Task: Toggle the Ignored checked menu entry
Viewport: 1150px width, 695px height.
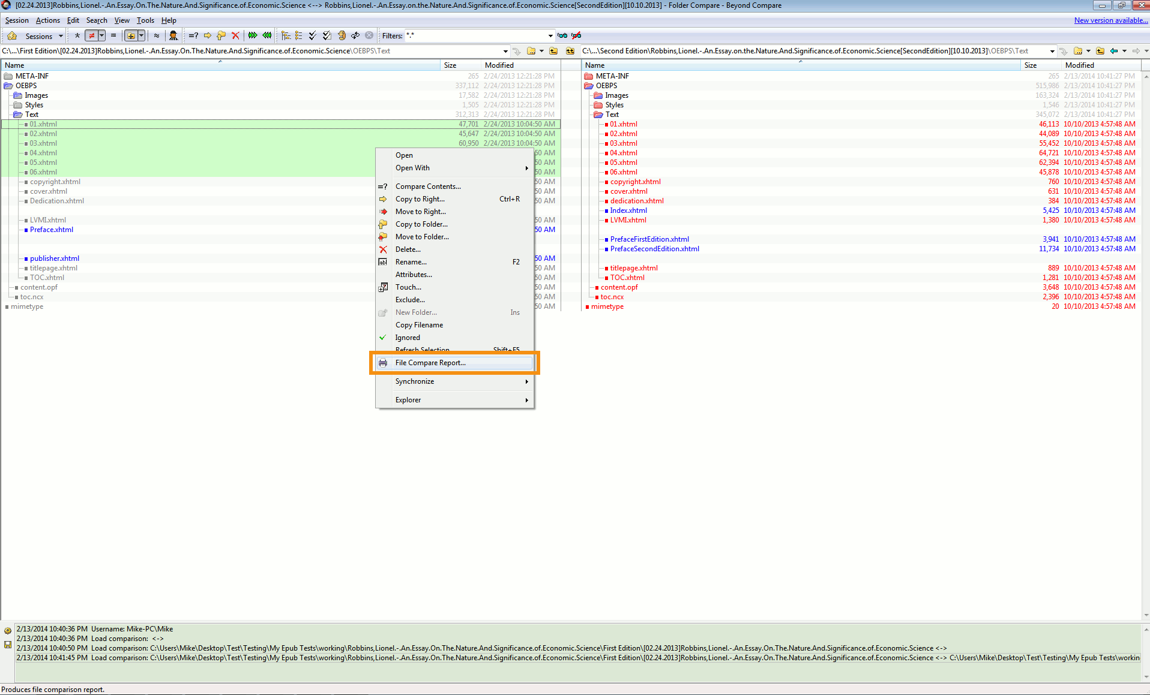Action: click(454, 338)
